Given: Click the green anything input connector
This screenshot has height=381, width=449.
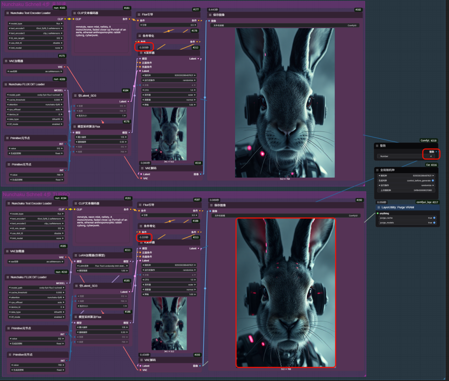Looking at the screenshot, I should 377,214.
